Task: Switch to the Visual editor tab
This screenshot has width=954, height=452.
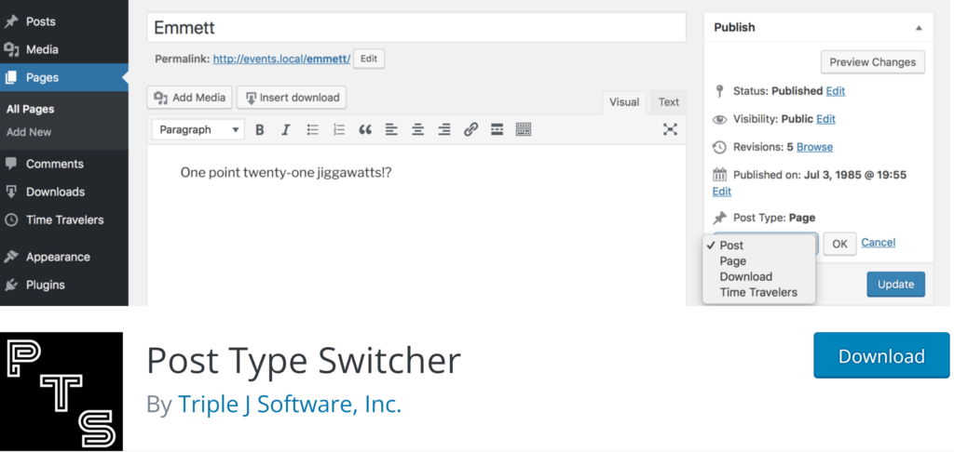Action: coord(624,102)
